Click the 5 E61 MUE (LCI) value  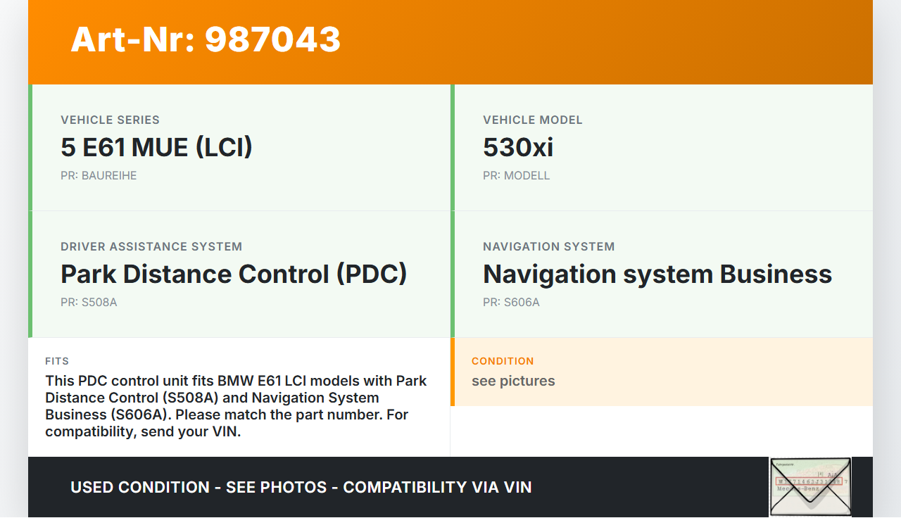(156, 148)
